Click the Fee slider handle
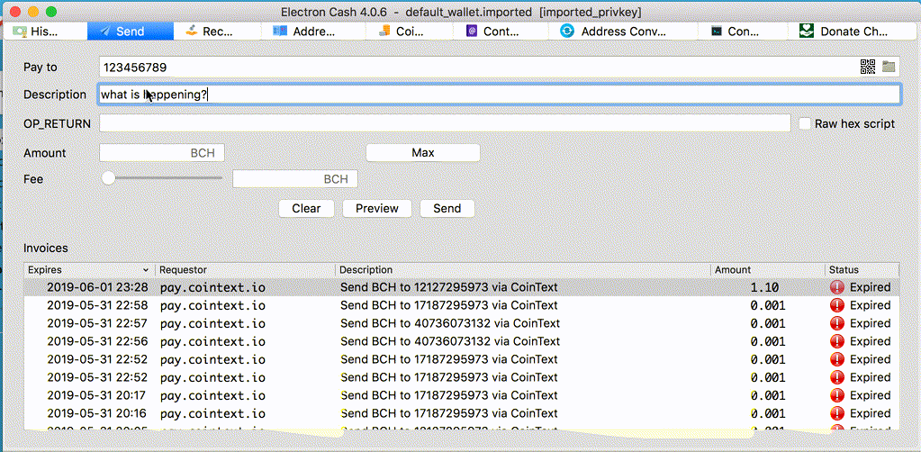 [x=109, y=177]
